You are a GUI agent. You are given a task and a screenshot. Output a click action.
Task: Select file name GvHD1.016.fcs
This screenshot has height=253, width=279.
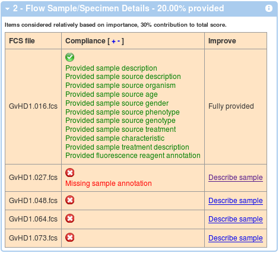[x=33, y=106]
